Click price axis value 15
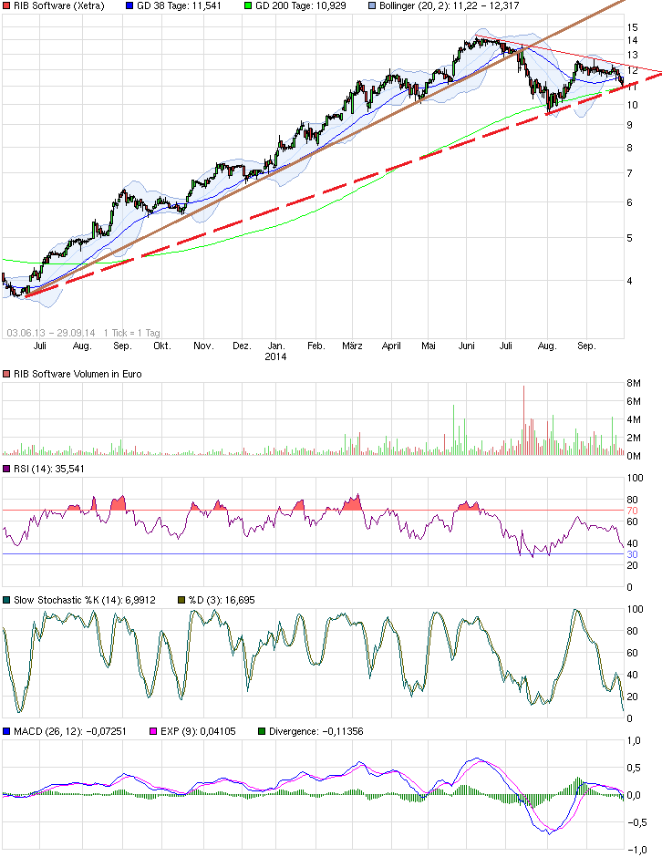Image resolution: width=662 pixels, height=857 pixels. pyautogui.click(x=633, y=27)
